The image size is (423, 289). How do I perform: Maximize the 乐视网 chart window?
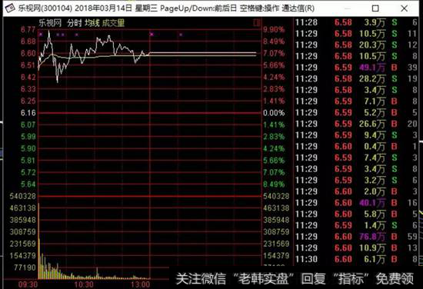[375, 8]
